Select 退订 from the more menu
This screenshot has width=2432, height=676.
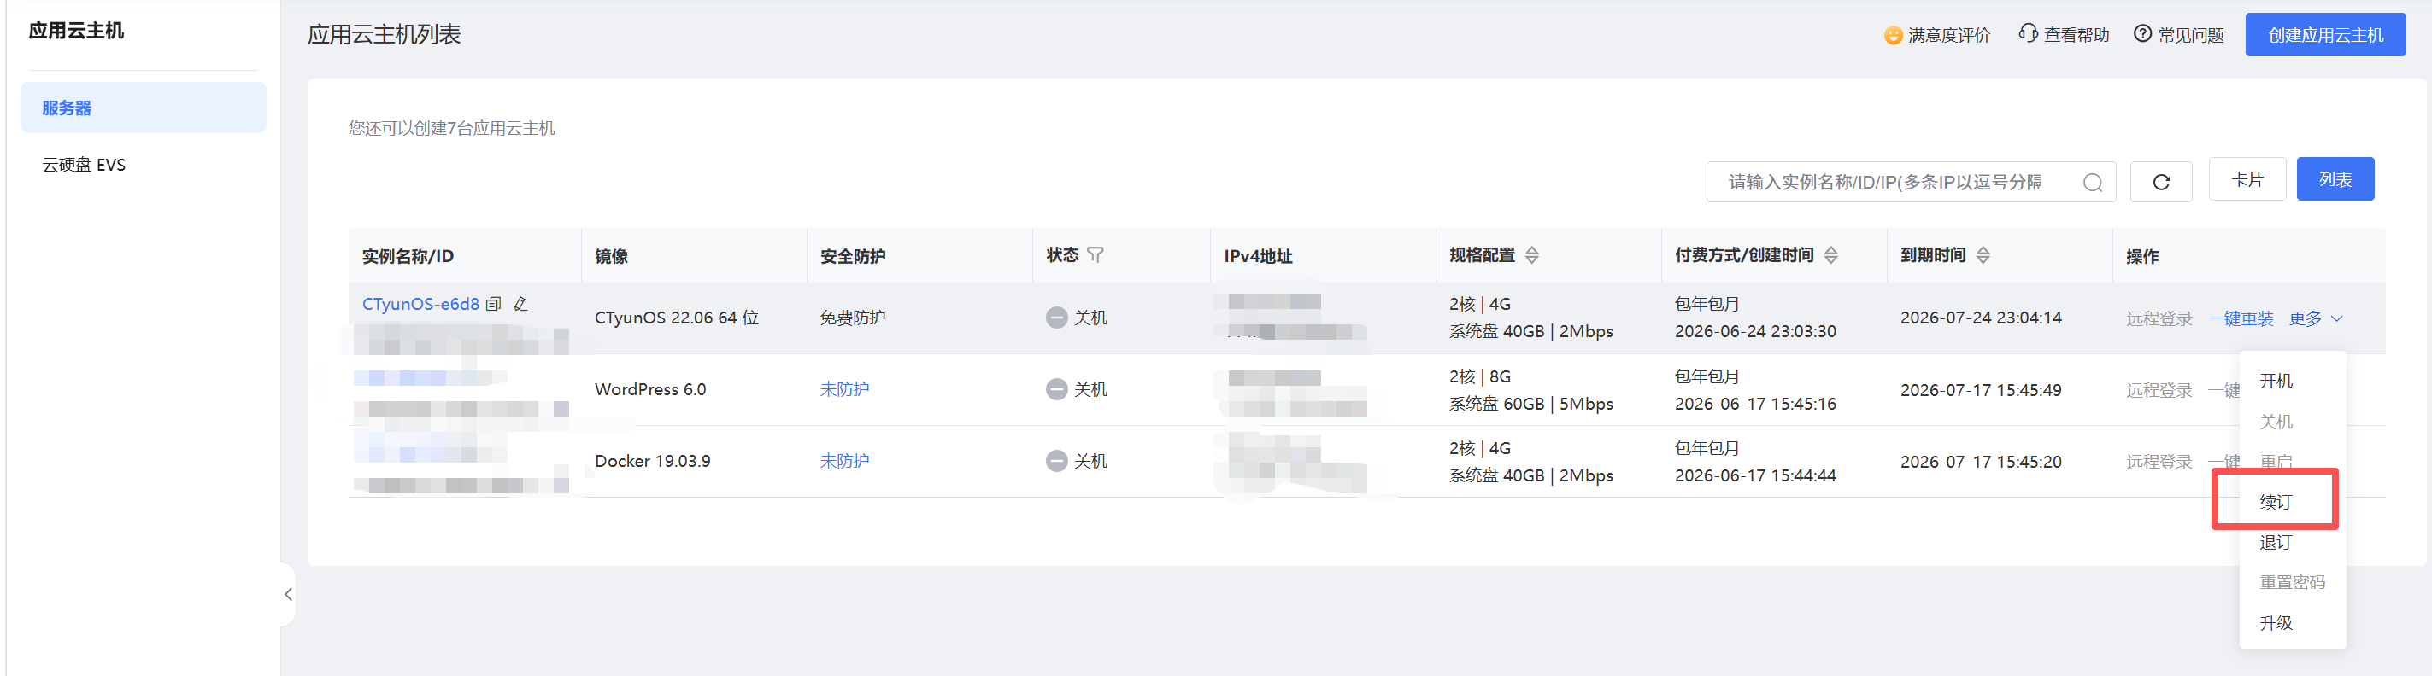pos(2276,542)
